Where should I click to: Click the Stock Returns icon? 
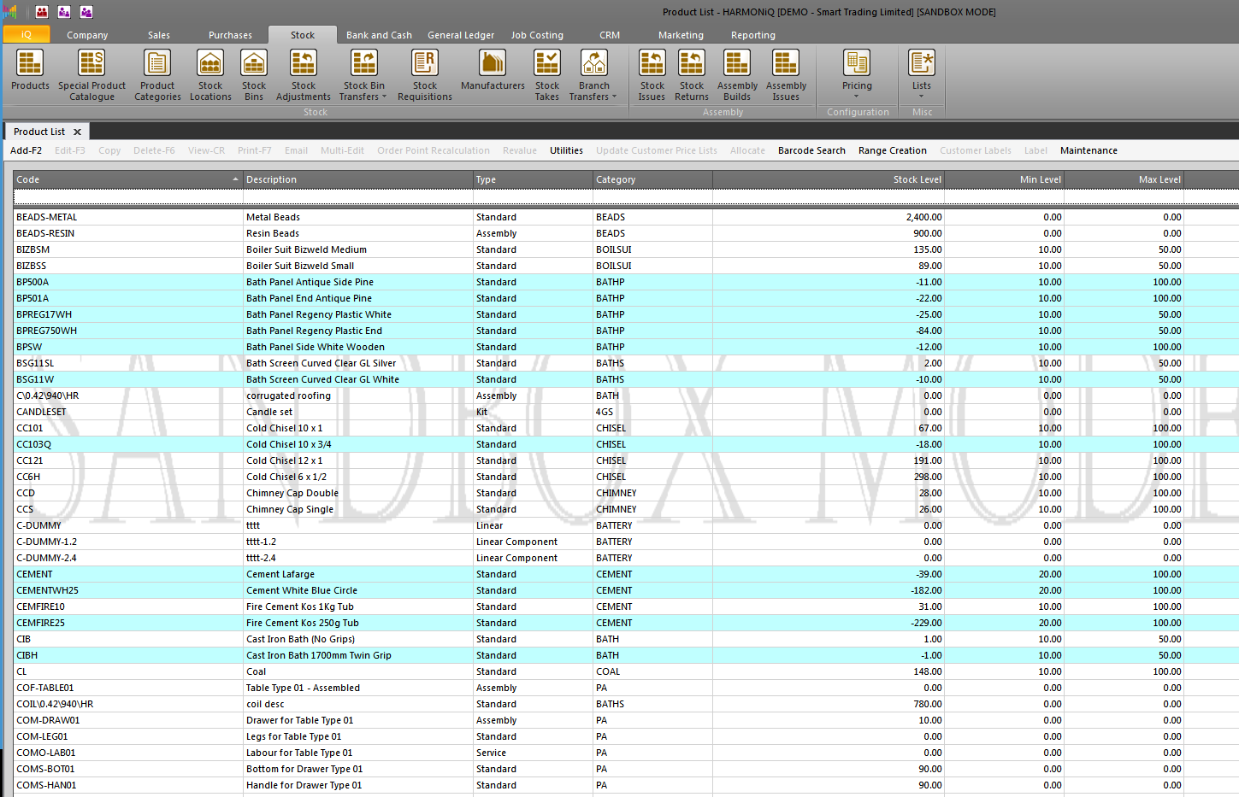click(692, 74)
